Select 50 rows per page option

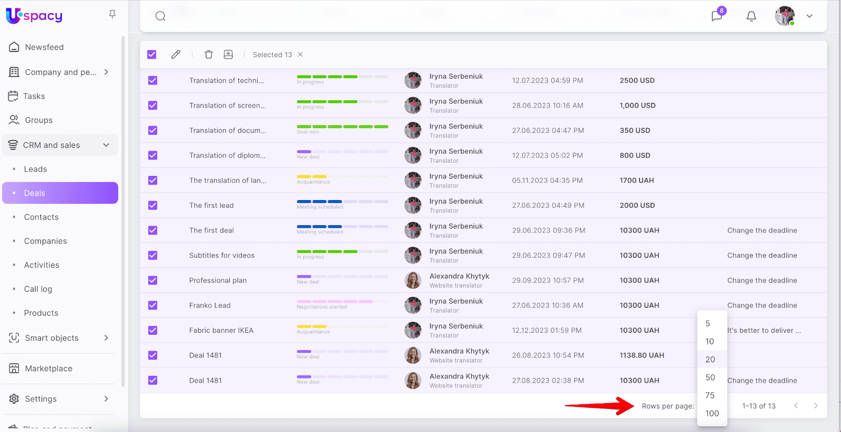point(710,377)
